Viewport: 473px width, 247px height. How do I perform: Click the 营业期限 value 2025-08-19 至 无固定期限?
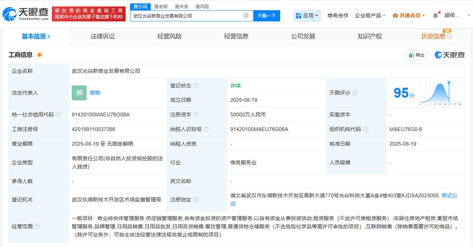point(102,144)
